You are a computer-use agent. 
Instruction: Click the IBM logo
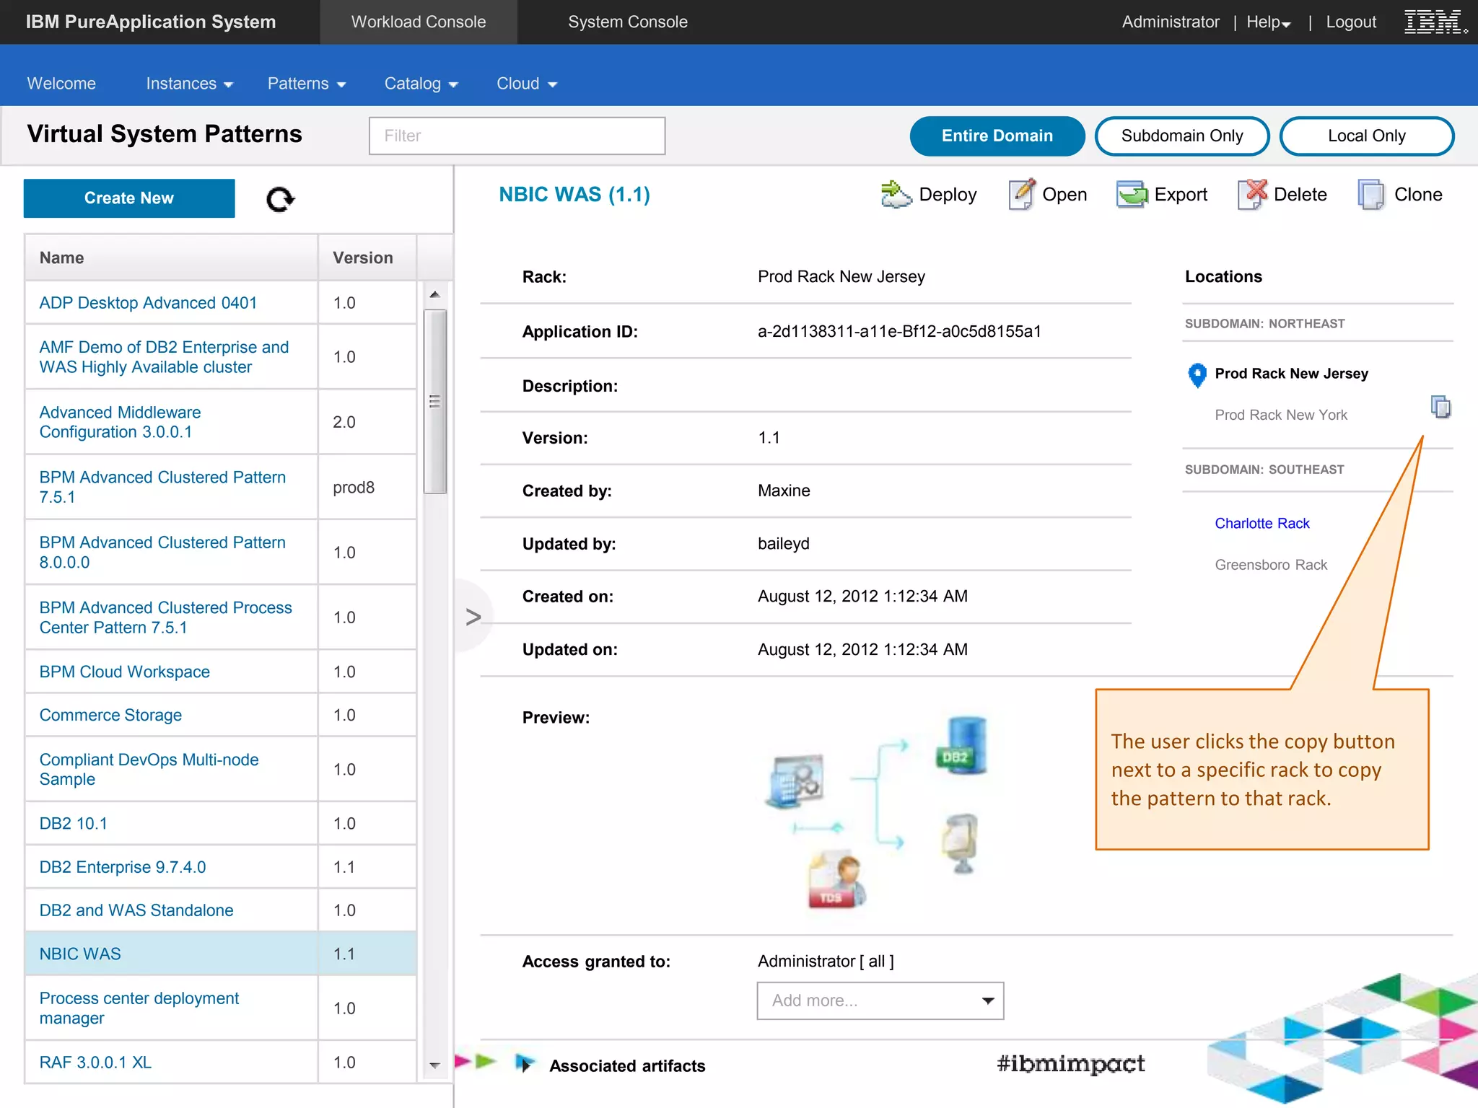pos(1435,22)
